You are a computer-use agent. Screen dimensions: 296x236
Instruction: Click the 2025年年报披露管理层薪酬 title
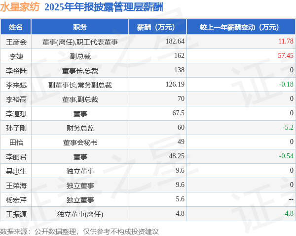pyautogui.click(x=104, y=7)
